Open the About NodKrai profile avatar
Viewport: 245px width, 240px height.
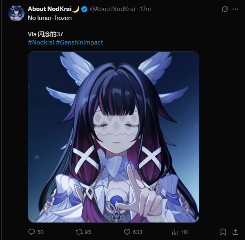click(16, 13)
